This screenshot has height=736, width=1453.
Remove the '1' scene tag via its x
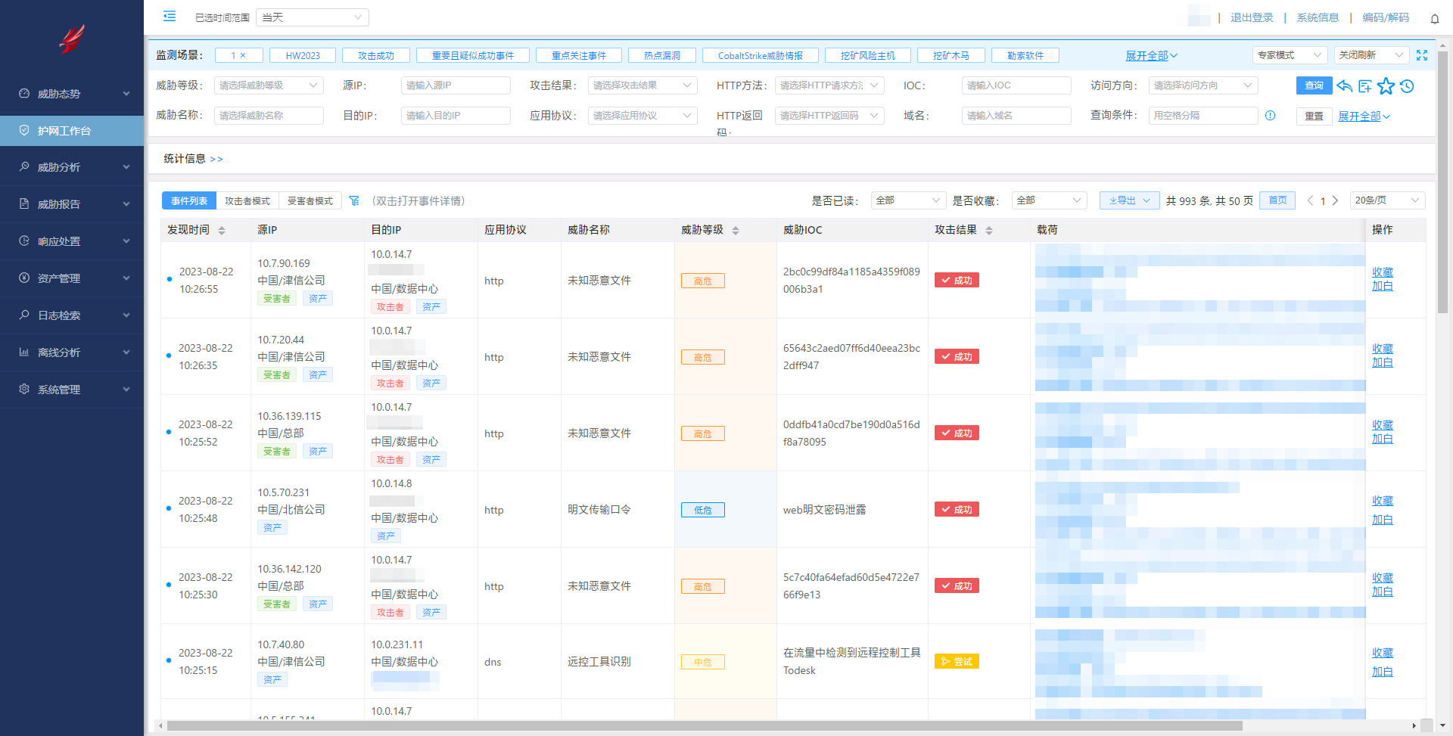(243, 56)
